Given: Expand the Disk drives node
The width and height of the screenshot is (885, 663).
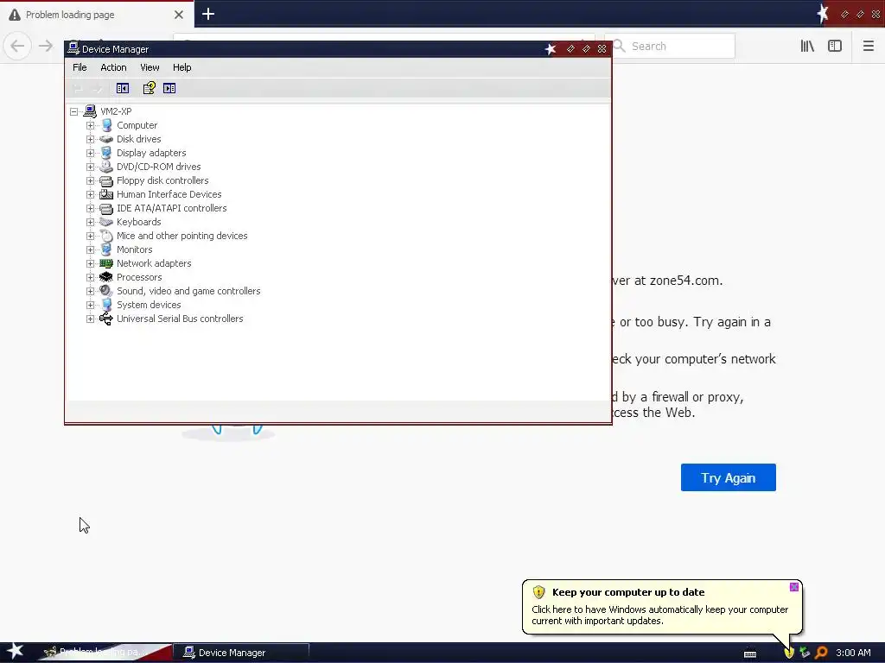Looking at the screenshot, I should [90, 139].
